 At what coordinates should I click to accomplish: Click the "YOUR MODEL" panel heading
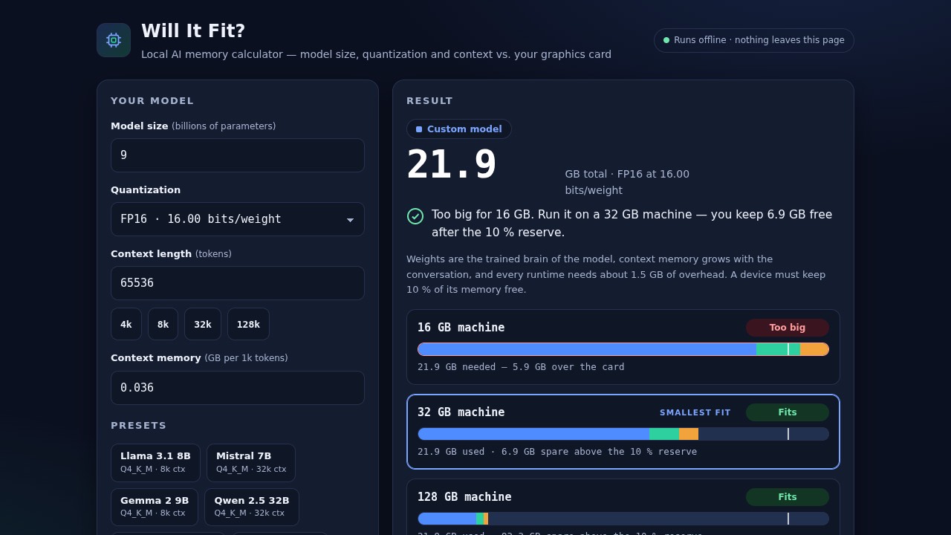152,101
